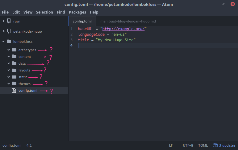
Task: Click config.toml filename in status bar
Action: (x=12, y=145)
